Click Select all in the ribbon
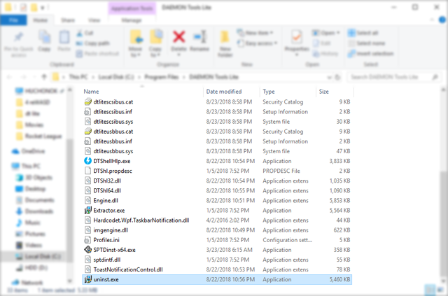Image resolution: width=448 pixels, height=296 pixels. pyautogui.click(x=363, y=33)
